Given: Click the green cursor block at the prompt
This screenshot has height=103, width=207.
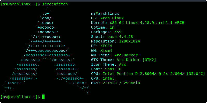Looking at the screenshot, I should coord(43,97).
